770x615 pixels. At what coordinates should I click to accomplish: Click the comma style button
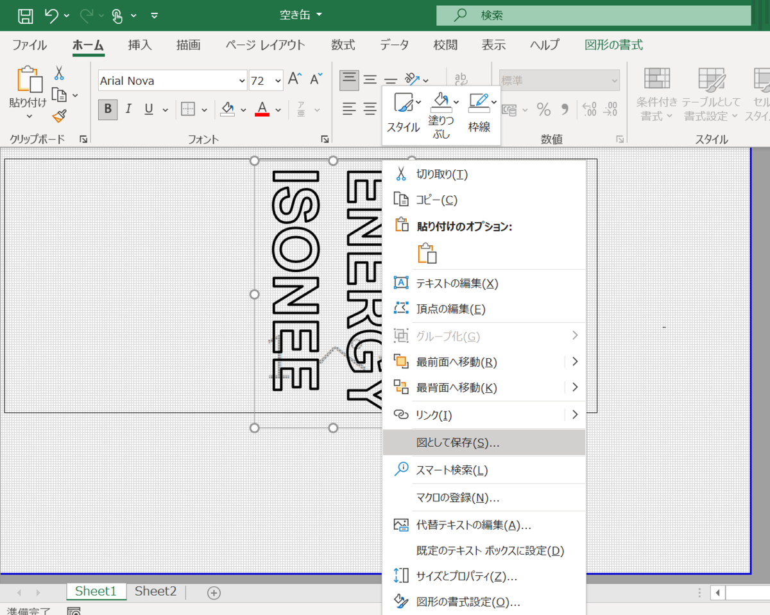[x=565, y=110]
